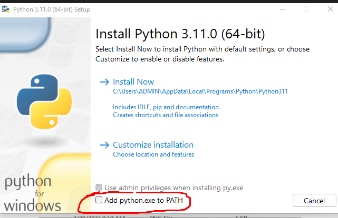This screenshot has width=338, height=218.
Task: Minimize the Python Setup window
Action: [283, 9]
